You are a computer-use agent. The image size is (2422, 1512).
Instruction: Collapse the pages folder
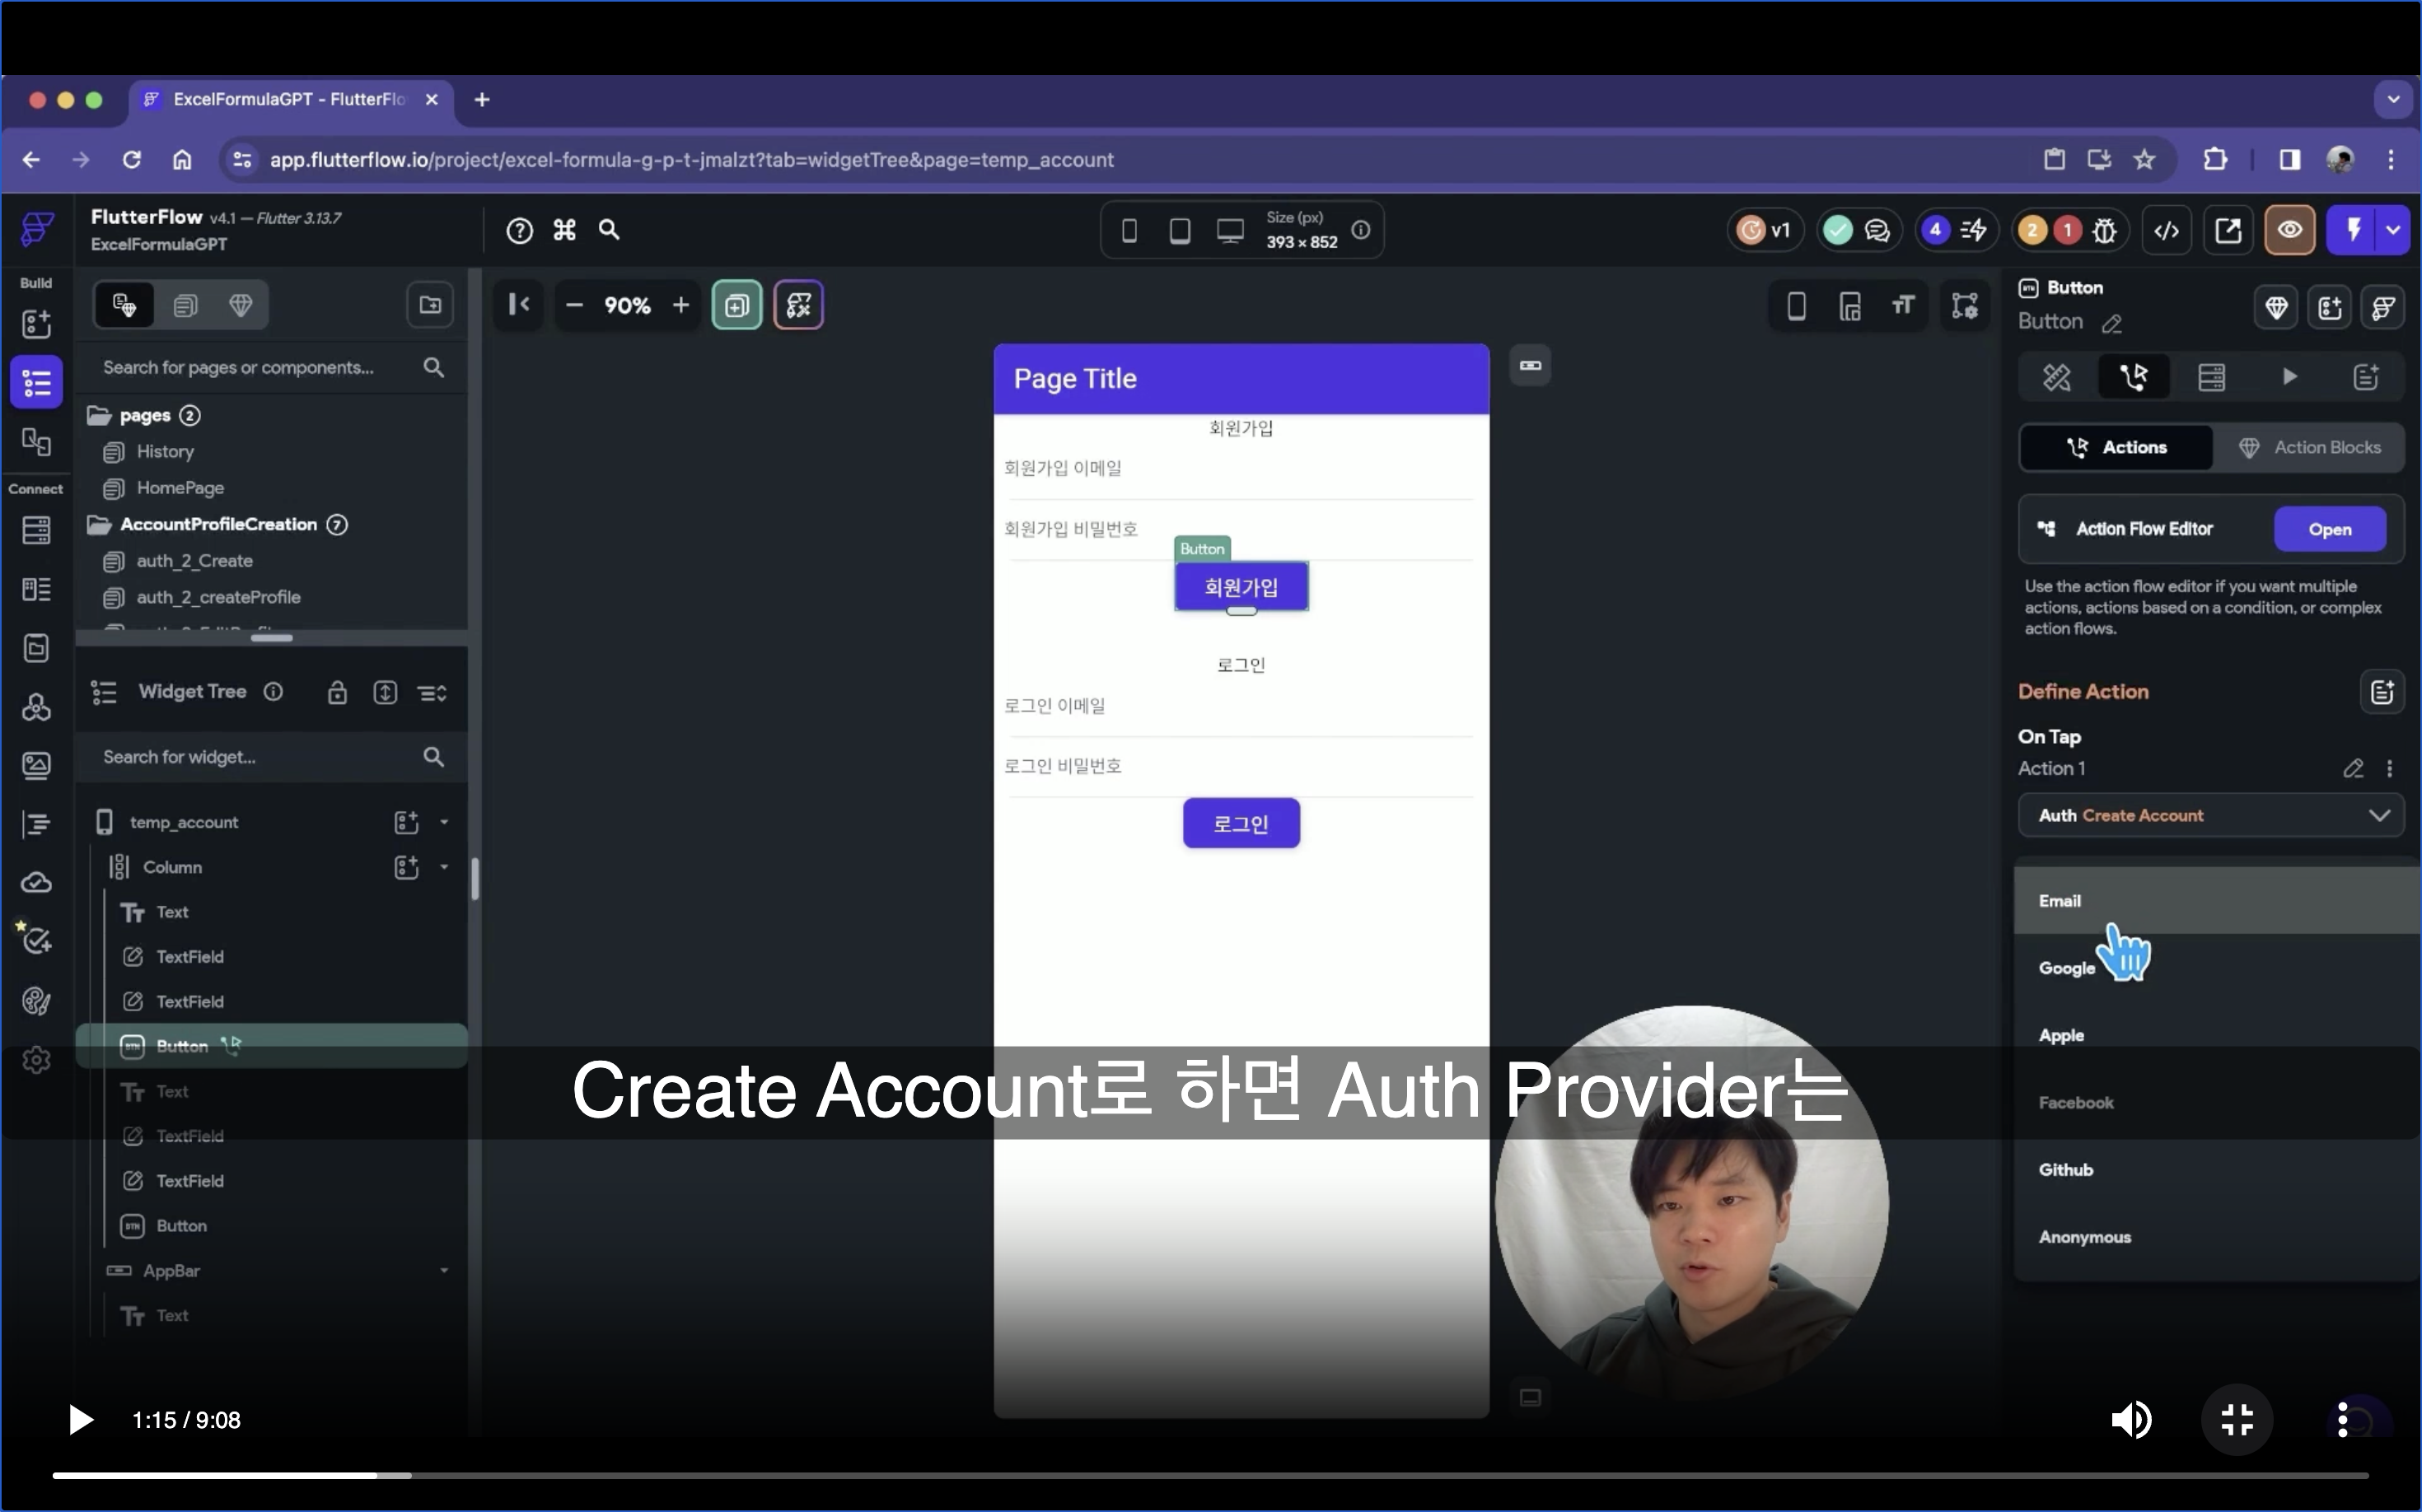tap(98, 415)
